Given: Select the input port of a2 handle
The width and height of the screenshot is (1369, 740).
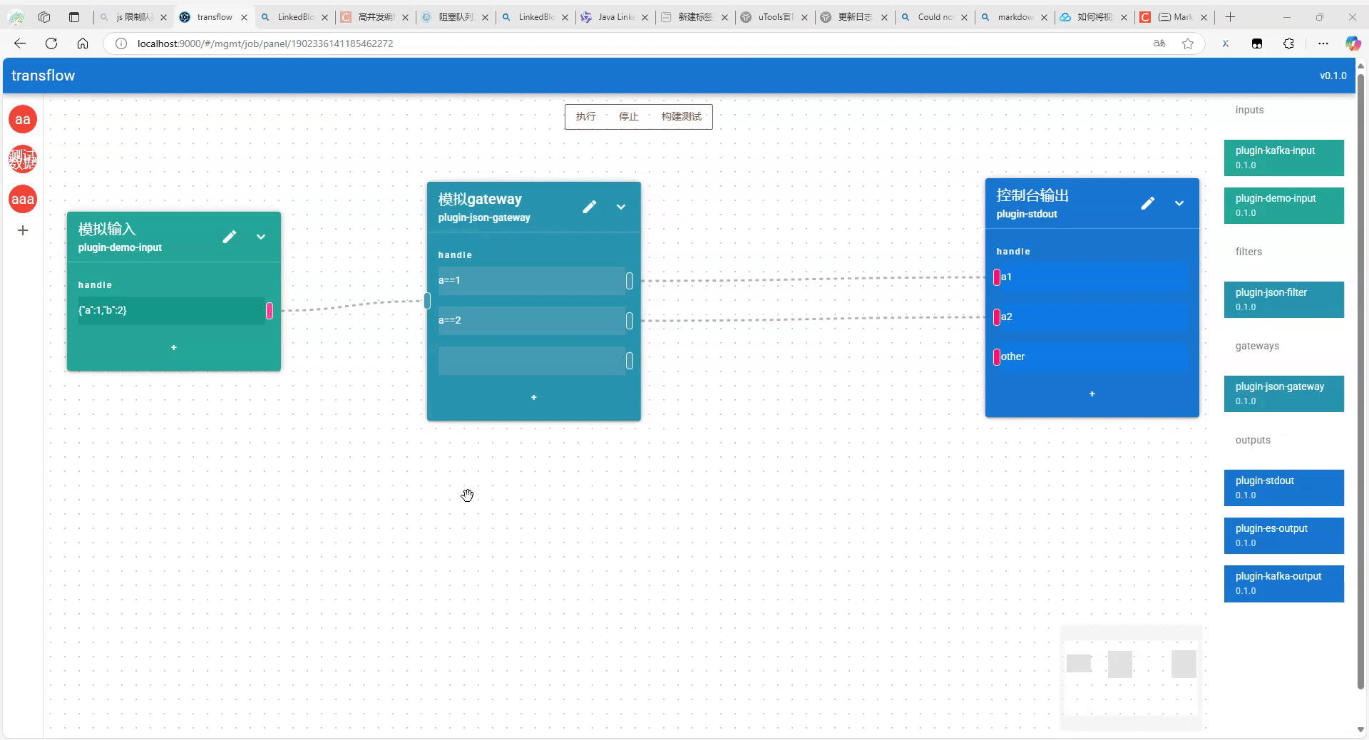Looking at the screenshot, I should 996,317.
